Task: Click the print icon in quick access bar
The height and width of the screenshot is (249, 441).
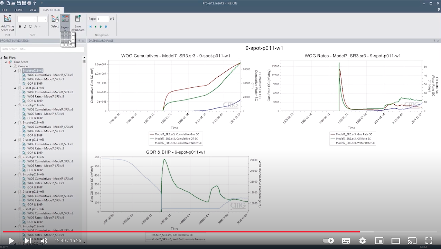Action: 29,3
